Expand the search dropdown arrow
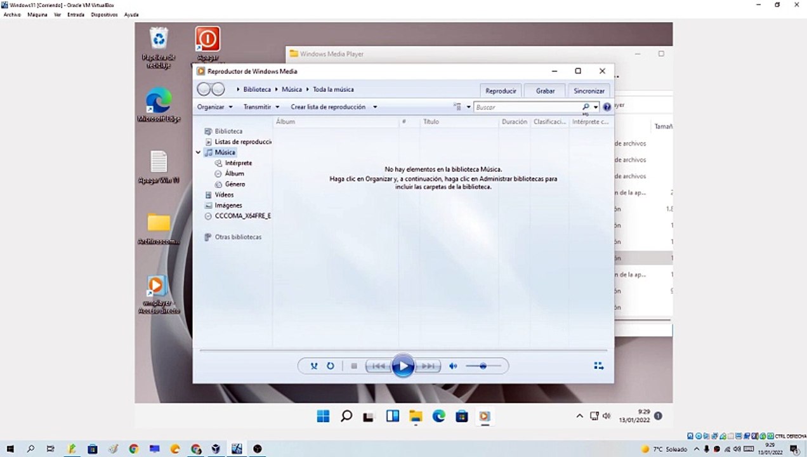 [596, 107]
